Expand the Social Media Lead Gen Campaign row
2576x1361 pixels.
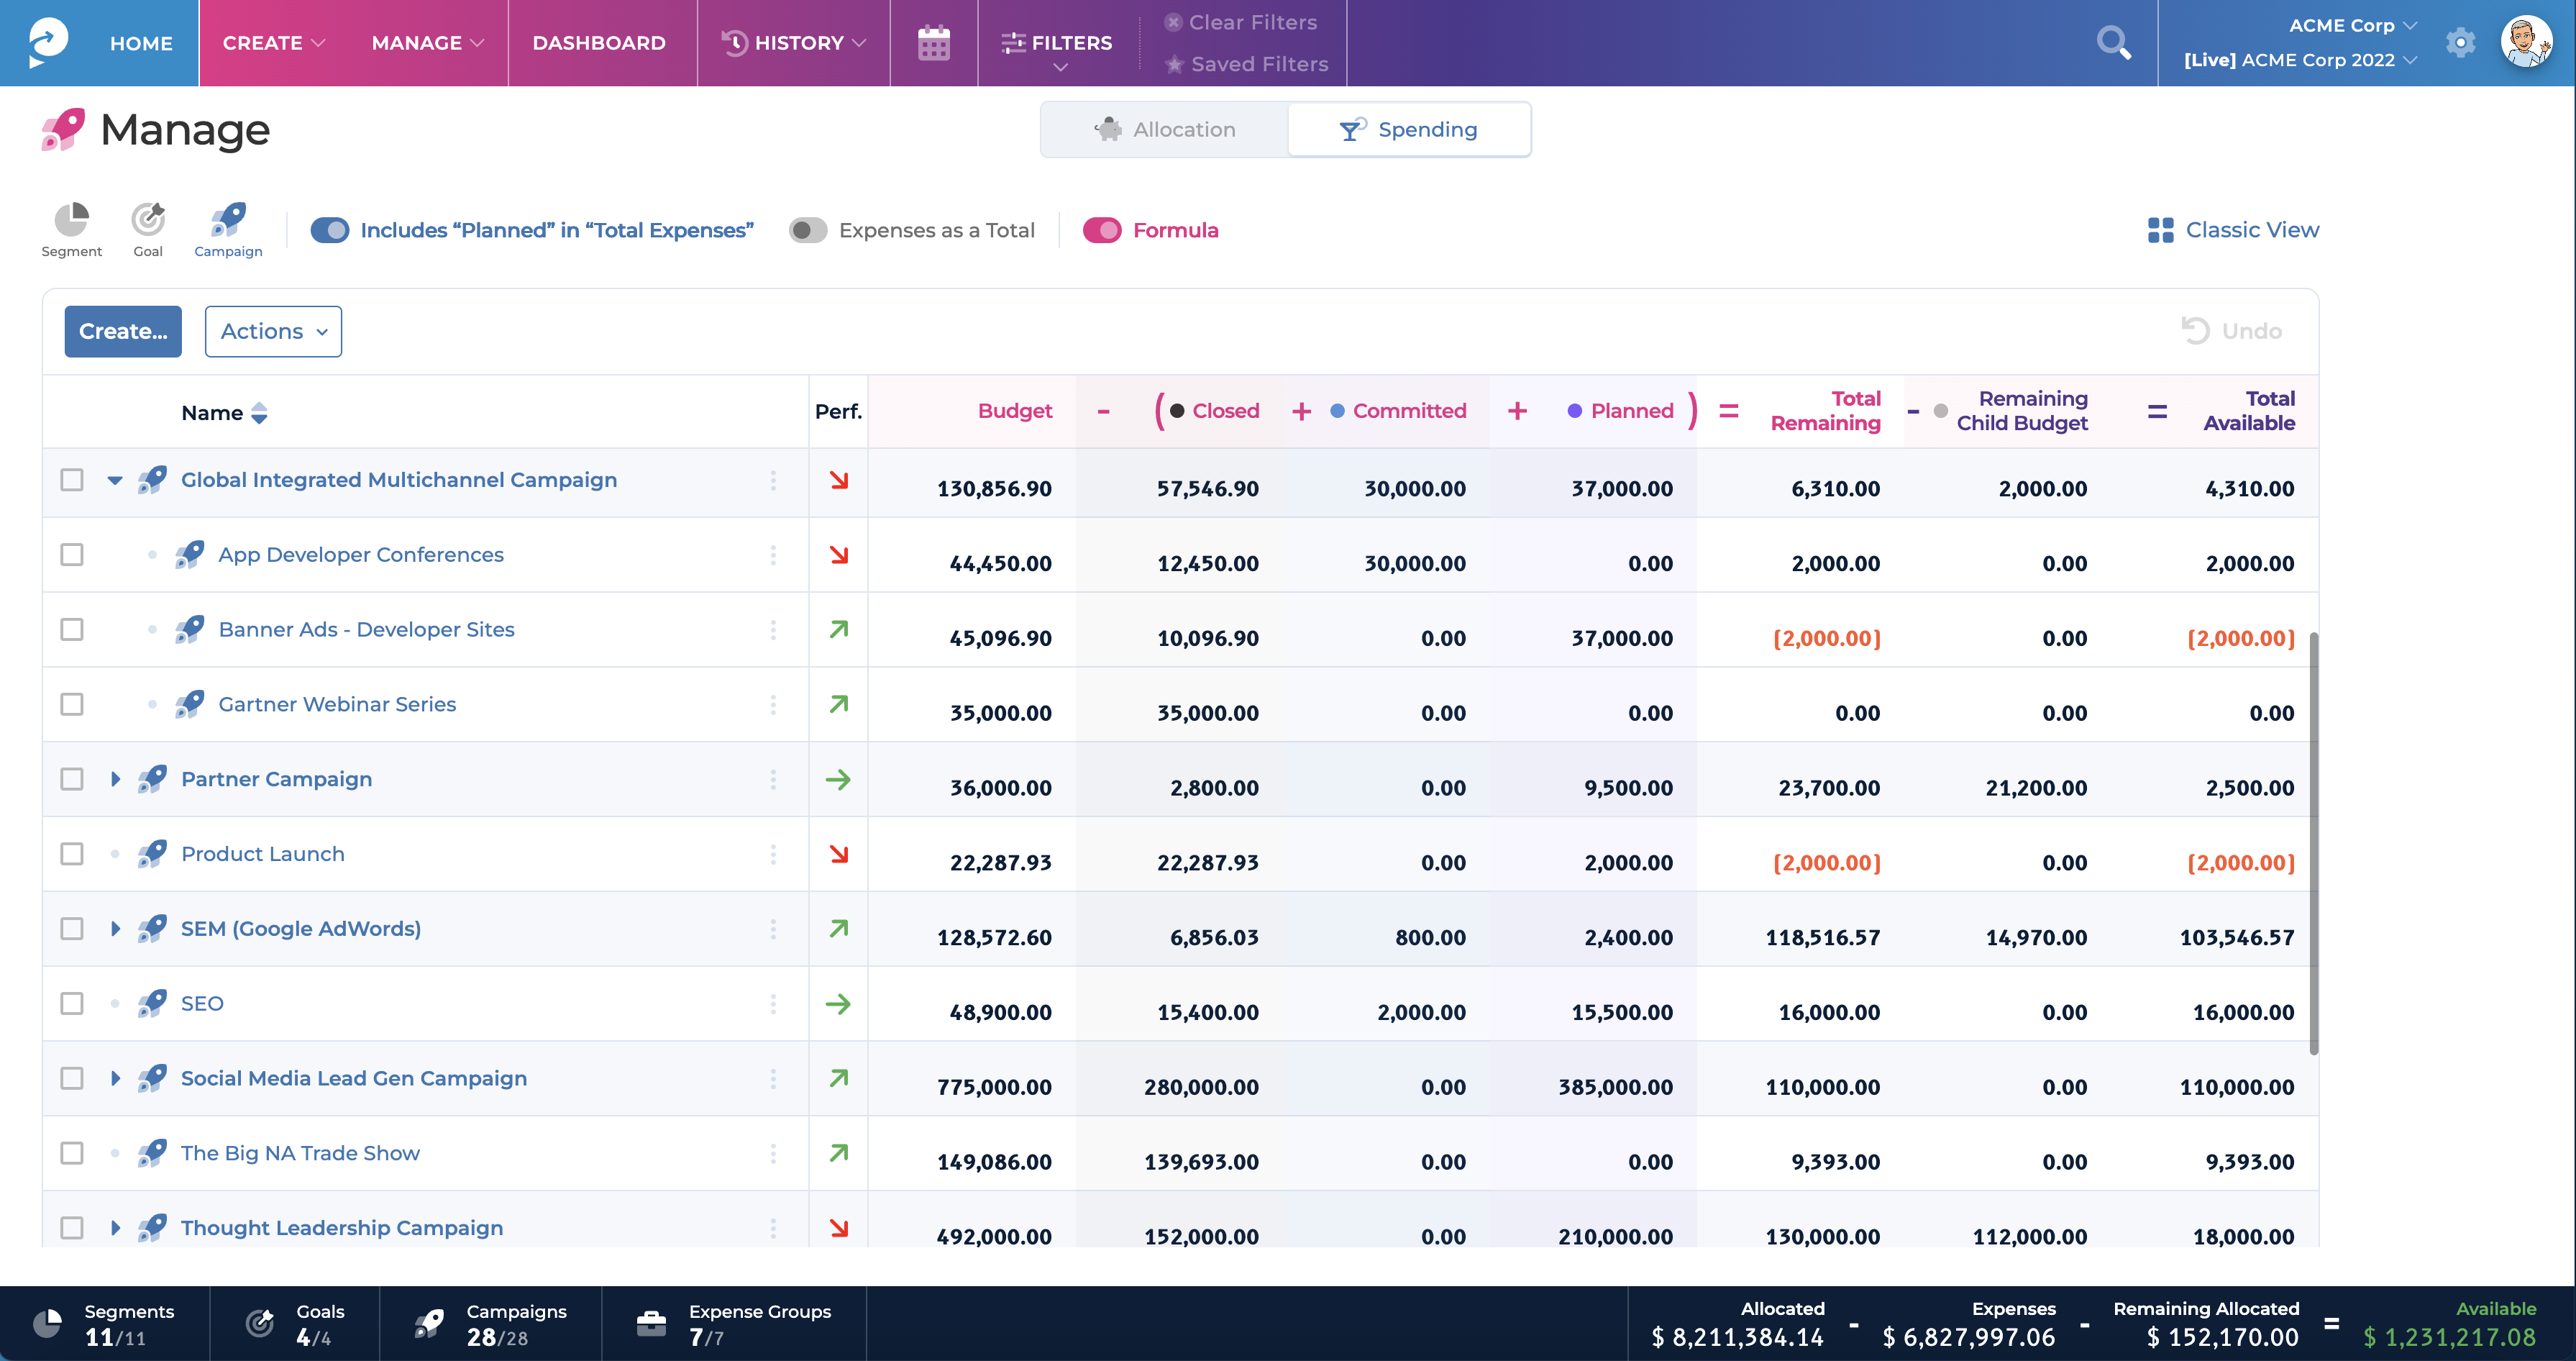click(115, 1078)
